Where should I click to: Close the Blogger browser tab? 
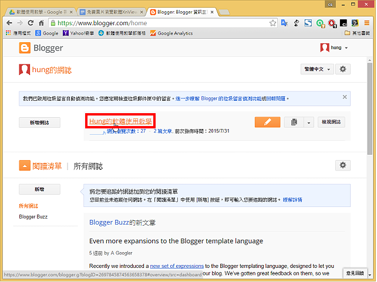212,12
